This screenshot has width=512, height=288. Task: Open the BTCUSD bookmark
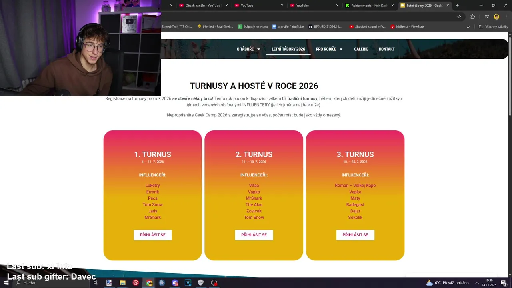(x=325, y=27)
